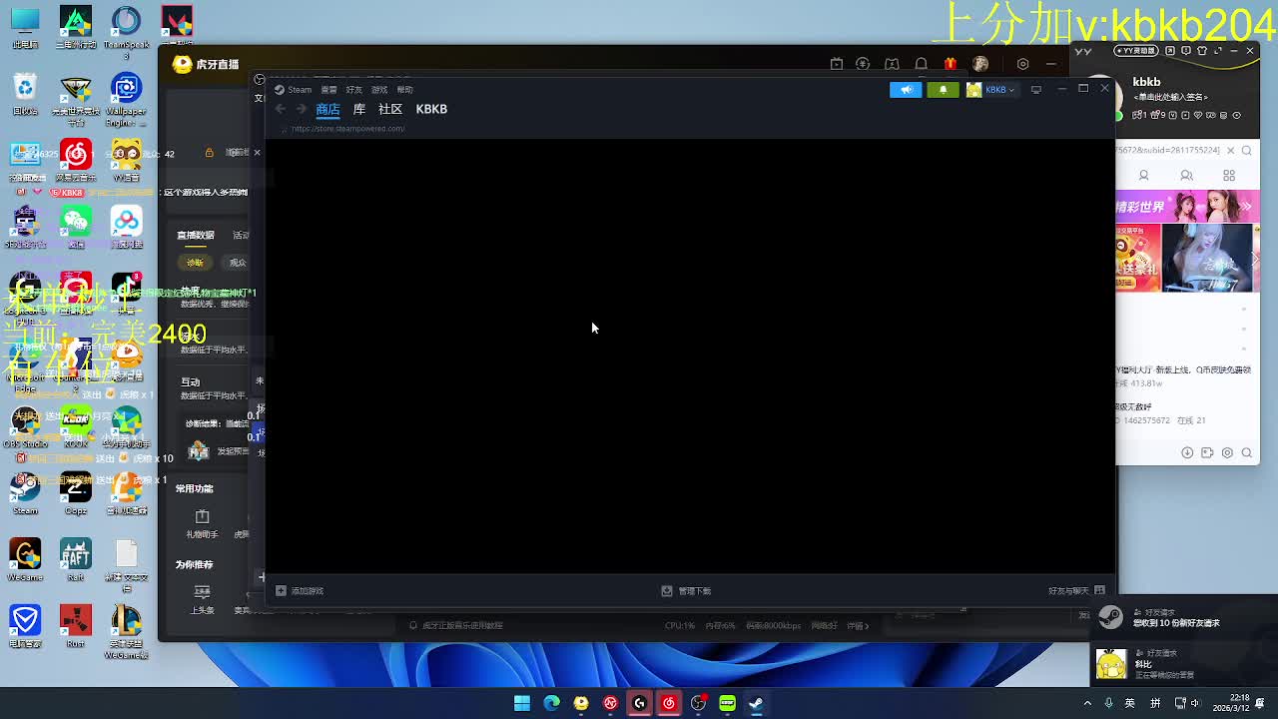Click the Steam announcements megaphone button
The height and width of the screenshot is (719, 1278).
[906, 90]
